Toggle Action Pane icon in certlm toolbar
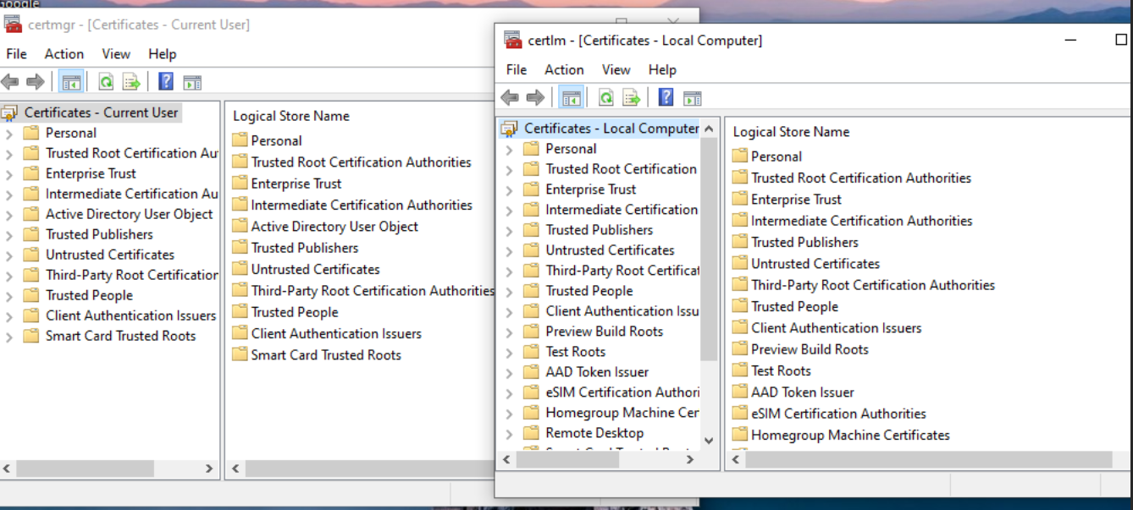Image resolution: width=1133 pixels, height=510 pixels. [x=693, y=97]
